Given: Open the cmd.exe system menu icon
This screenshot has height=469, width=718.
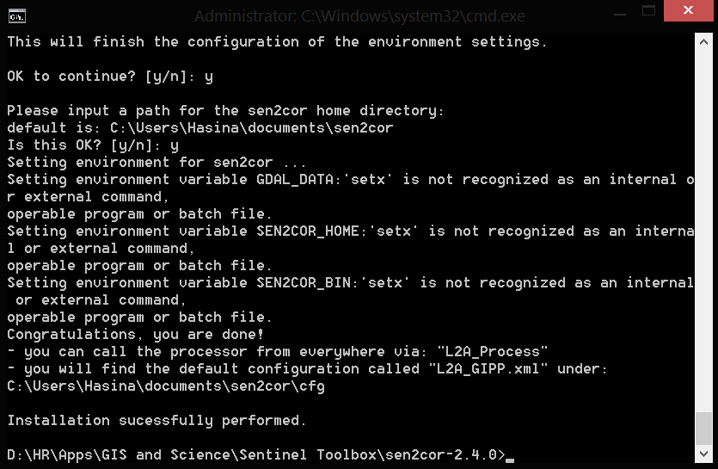Looking at the screenshot, I should 17,16.
